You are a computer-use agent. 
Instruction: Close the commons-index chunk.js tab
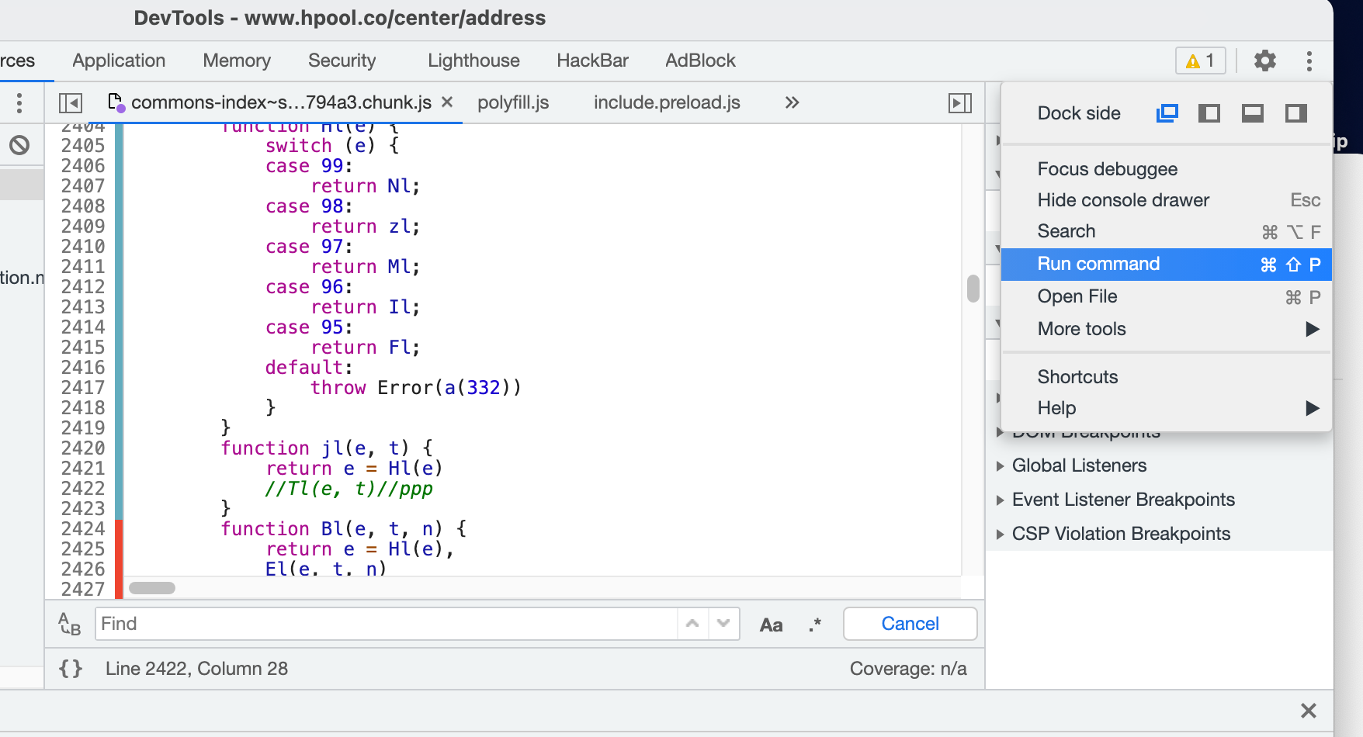(447, 102)
